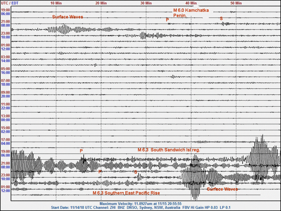Image resolution: width=281 pixels, height=211 pixels.
Task: Click the lower Surface Waves annotation
Action: click(222, 189)
